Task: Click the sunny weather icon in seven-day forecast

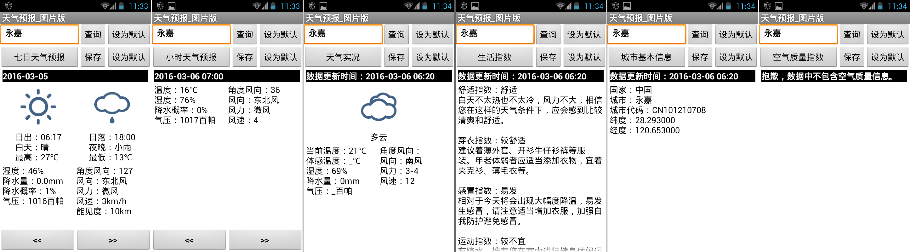Action: 38,107
